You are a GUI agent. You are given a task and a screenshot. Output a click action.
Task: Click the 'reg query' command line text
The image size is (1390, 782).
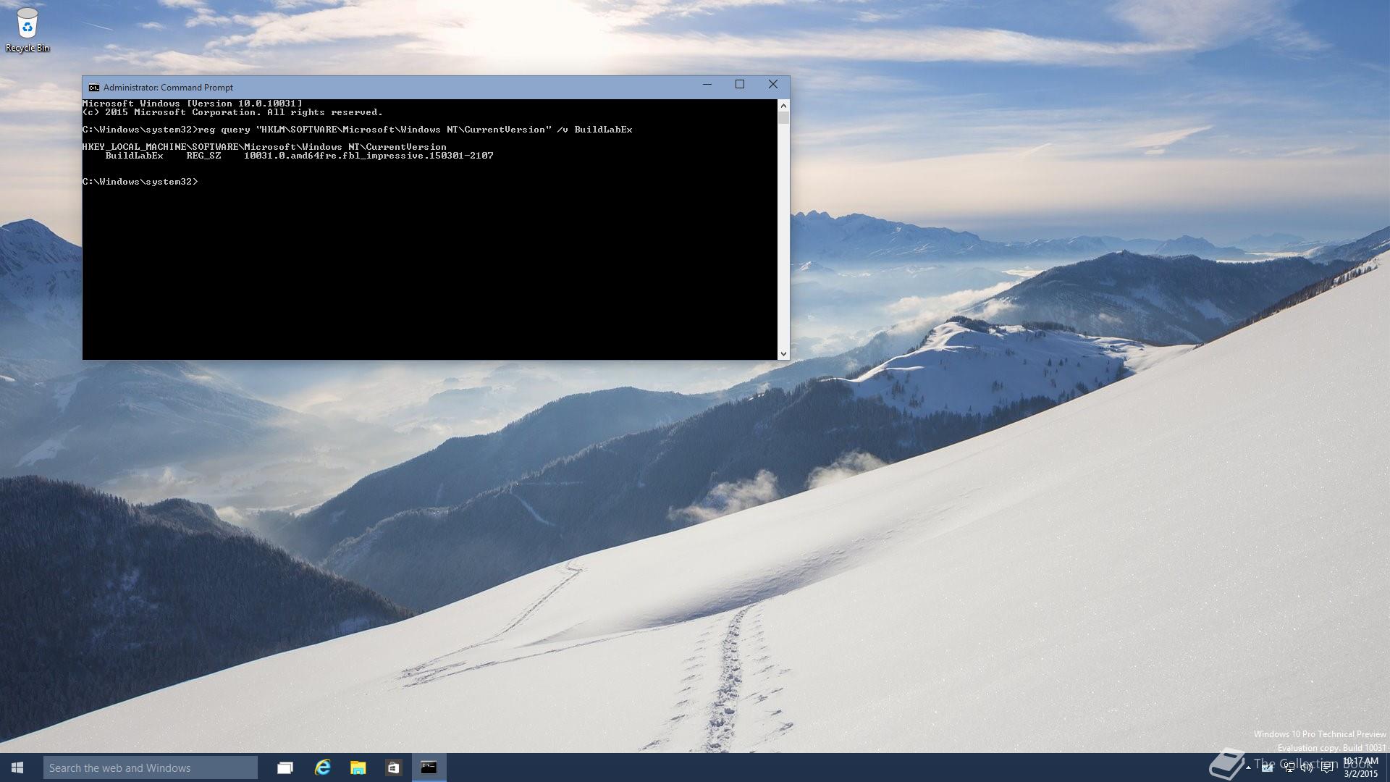(x=415, y=130)
